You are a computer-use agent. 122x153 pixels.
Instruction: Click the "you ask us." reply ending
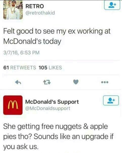tap(21, 147)
